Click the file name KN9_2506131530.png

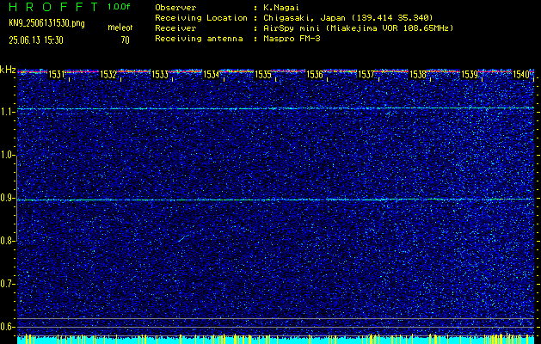[x=46, y=23]
